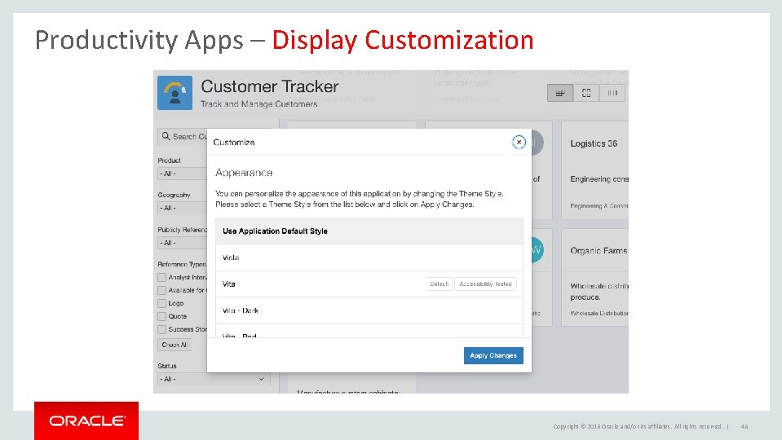782x440 pixels.
Task: Click the Apply Changes button
Action: 493,355
